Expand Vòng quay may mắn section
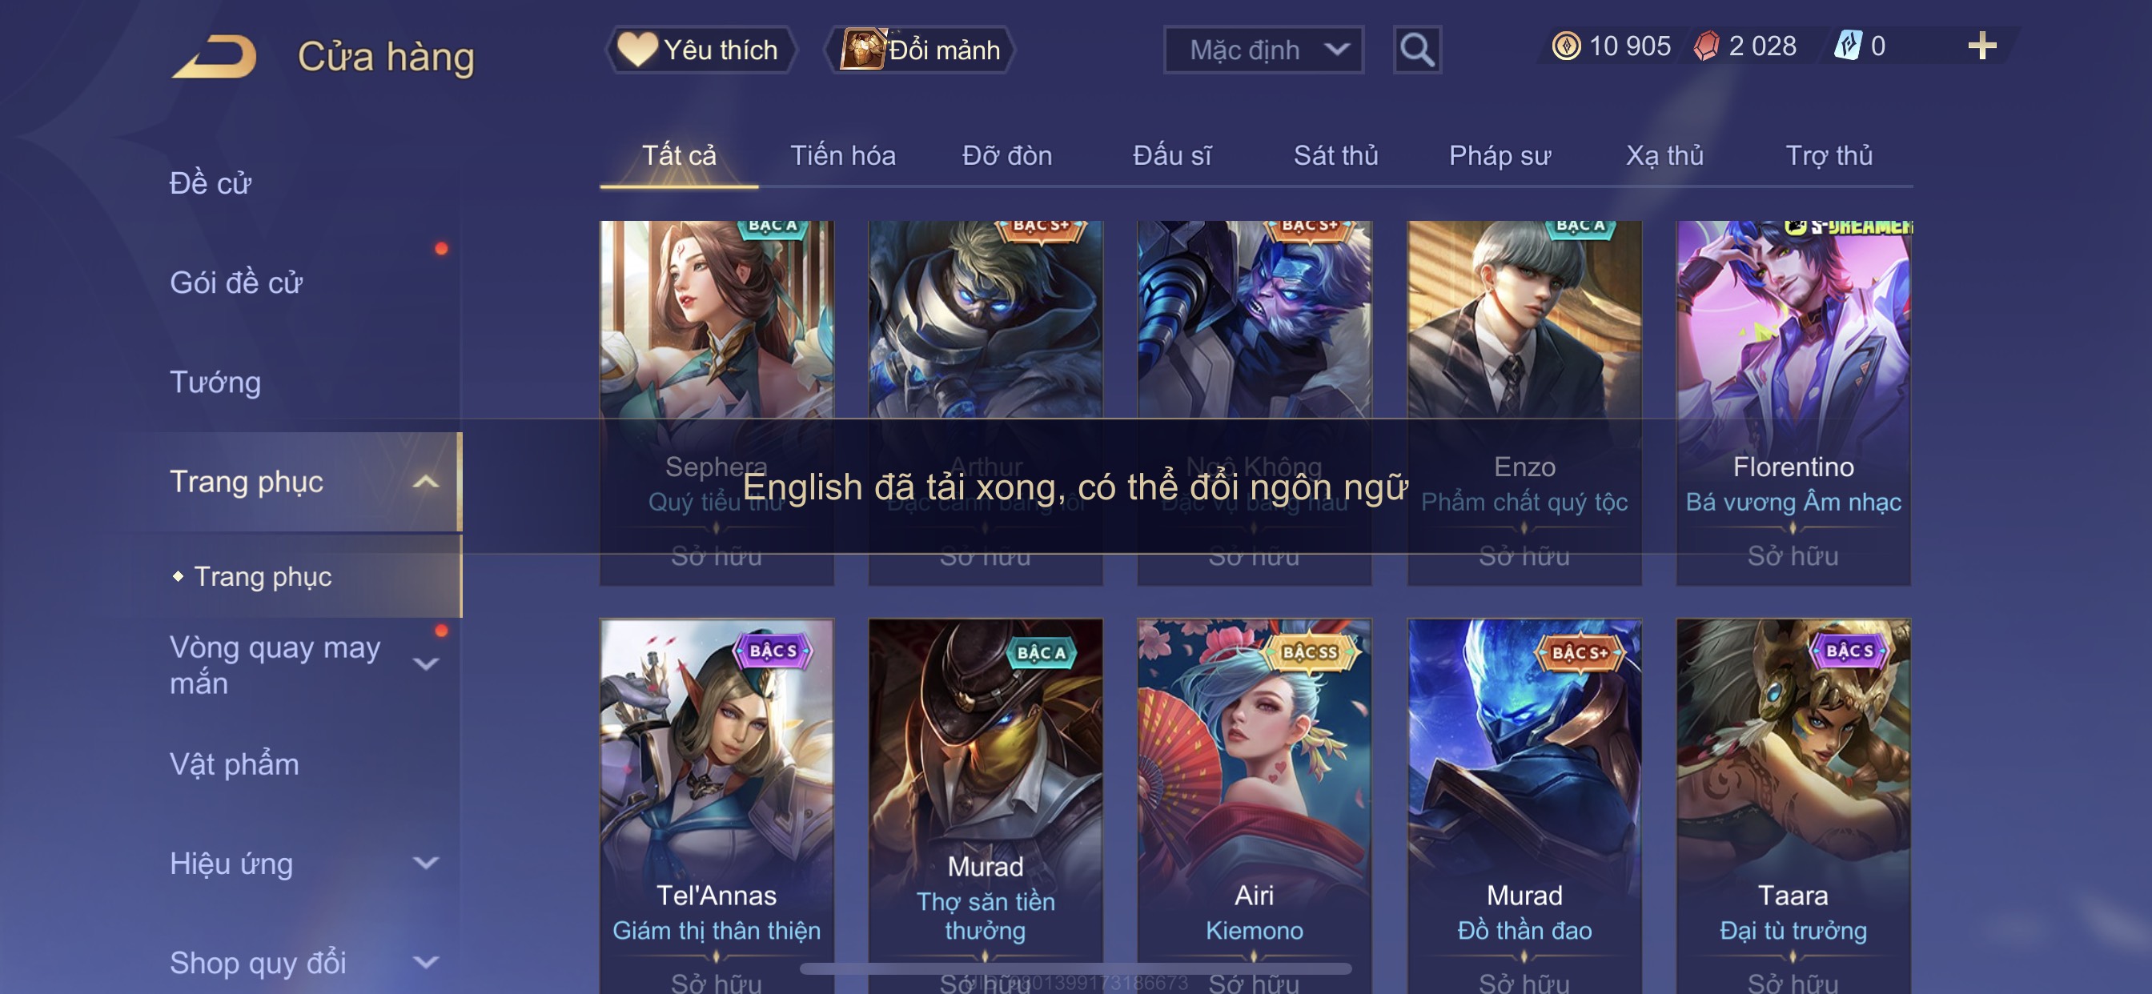 (426, 665)
